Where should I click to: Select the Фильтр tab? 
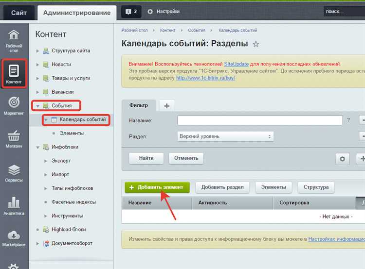pyautogui.click(x=139, y=105)
